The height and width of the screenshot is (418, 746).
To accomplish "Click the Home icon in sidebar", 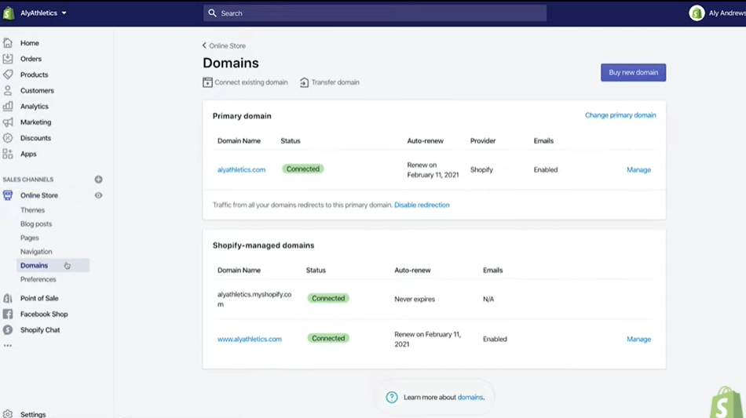I will pos(8,43).
